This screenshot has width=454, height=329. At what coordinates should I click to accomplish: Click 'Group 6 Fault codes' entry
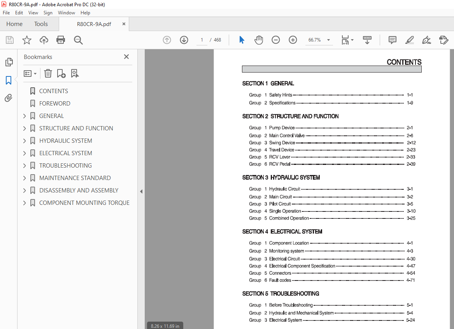tap(332, 280)
